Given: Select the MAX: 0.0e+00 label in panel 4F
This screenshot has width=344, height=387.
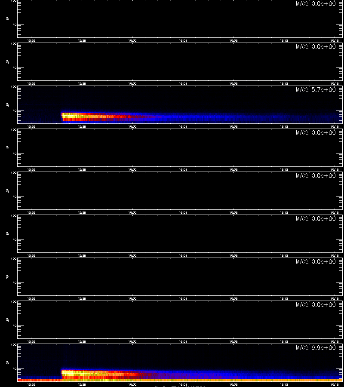Looking at the screenshot, I should pyautogui.click(x=316, y=133).
